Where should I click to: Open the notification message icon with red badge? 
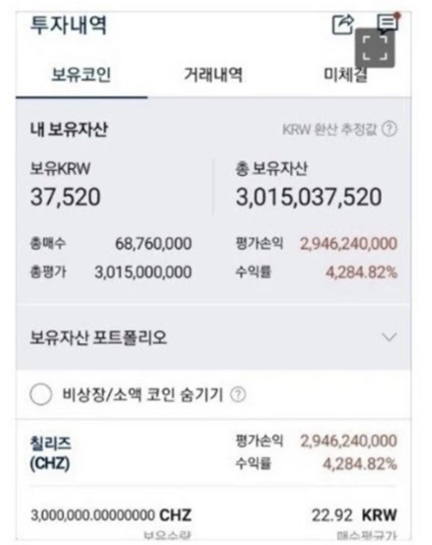pyautogui.click(x=387, y=23)
